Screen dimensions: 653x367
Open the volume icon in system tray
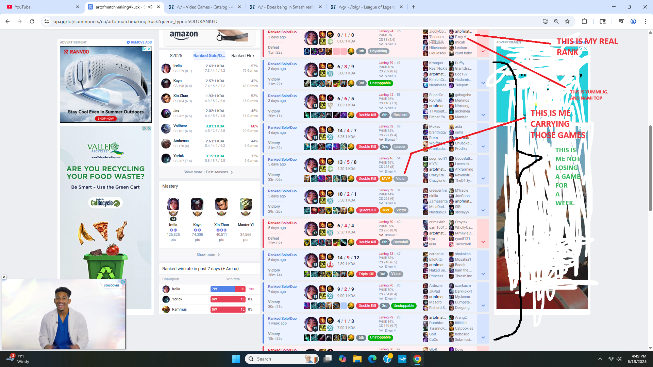(x=619, y=359)
